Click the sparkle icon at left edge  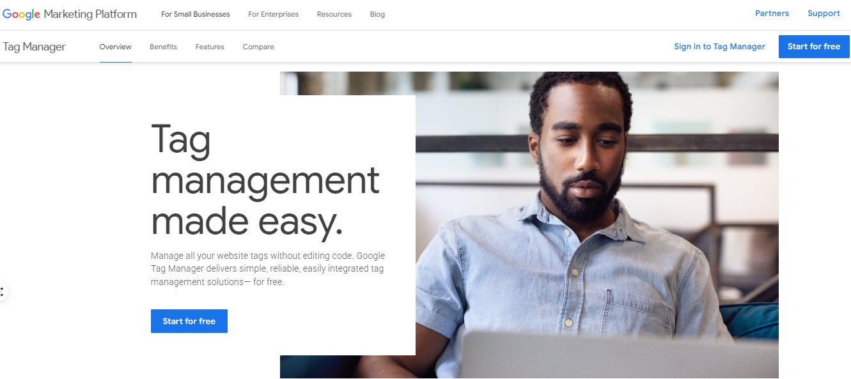click(x=2, y=292)
